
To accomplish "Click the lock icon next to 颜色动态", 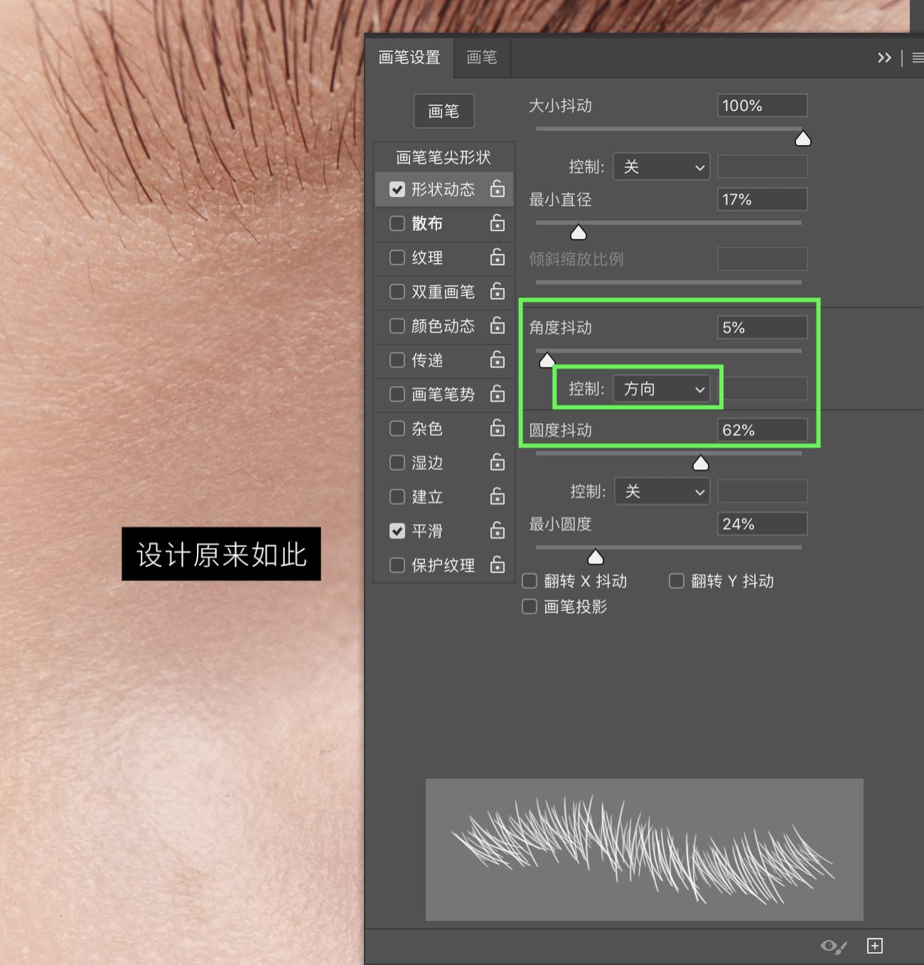I will (498, 326).
